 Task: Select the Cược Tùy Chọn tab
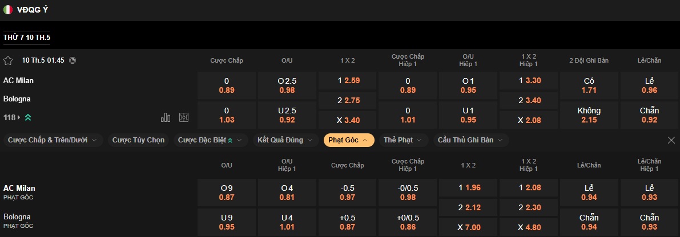pyautogui.click(x=138, y=140)
